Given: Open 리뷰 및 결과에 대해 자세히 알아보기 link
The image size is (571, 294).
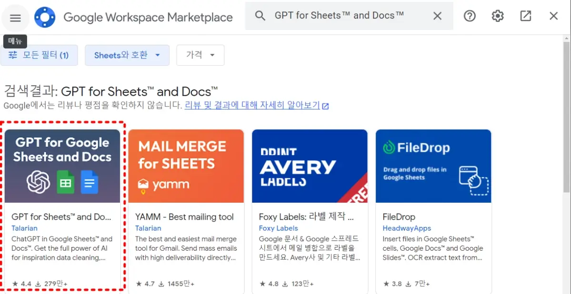Looking at the screenshot, I should point(257,106).
